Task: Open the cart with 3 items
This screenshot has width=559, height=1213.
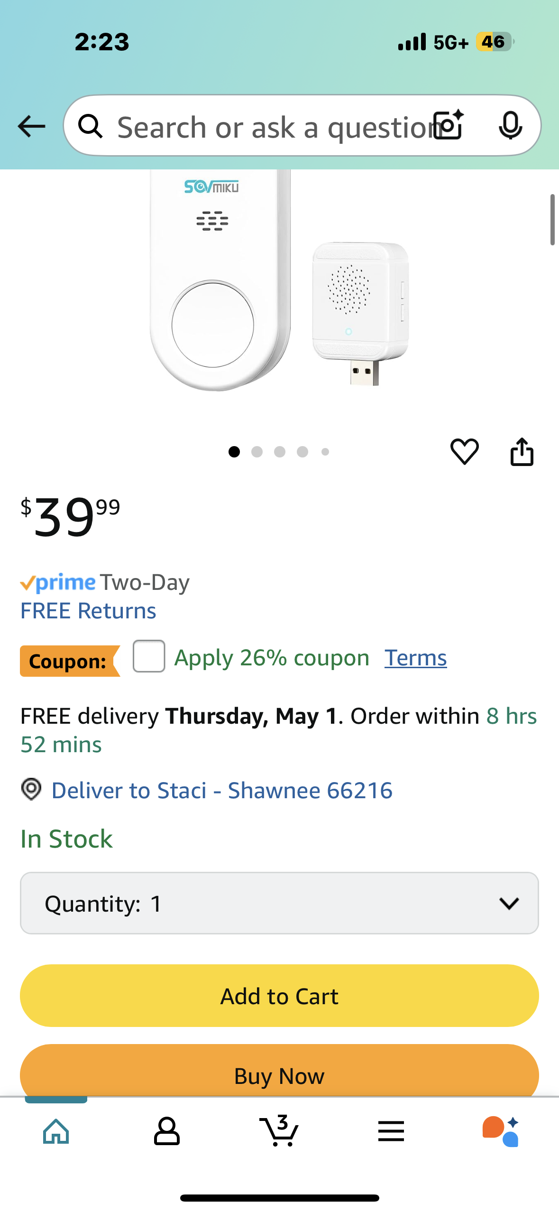Action: (279, 1131)
